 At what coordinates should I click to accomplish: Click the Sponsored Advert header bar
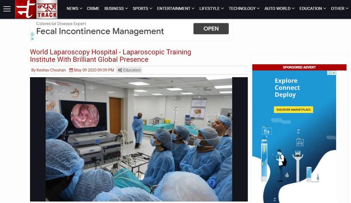[x=300, y=67]
